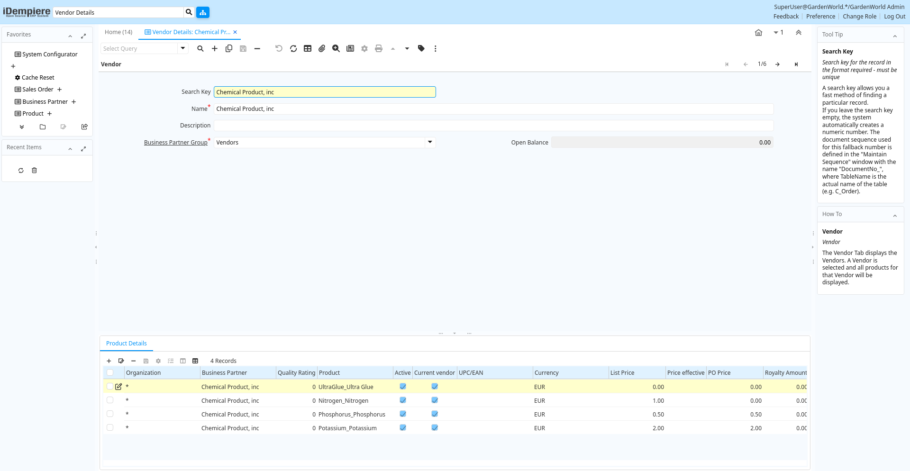Toggle Current vendor checkbox for Potassium_Potassium row
This screenshot has height=471, width=910.
click(435, 428)
